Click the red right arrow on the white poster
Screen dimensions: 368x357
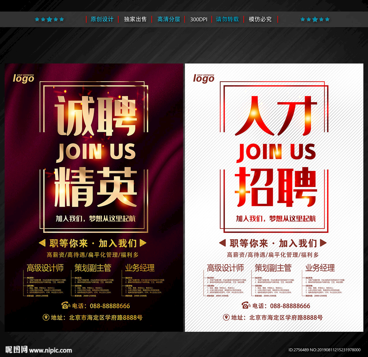323,243
